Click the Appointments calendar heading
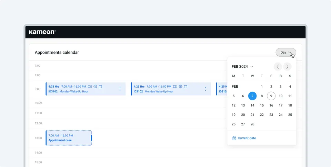Image resolution: width=331 pixels, height=167 pixels. tap(57, 52)
